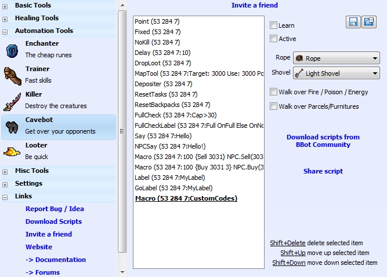Click the Share script link
This screenshot has height=277, width=387.
(323, 171)
